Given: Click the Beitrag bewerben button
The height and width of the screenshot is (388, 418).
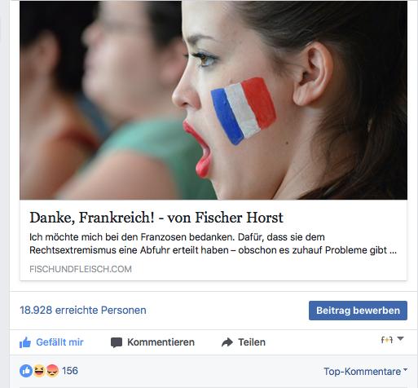Looking at the screenshot, I should 358,311.
